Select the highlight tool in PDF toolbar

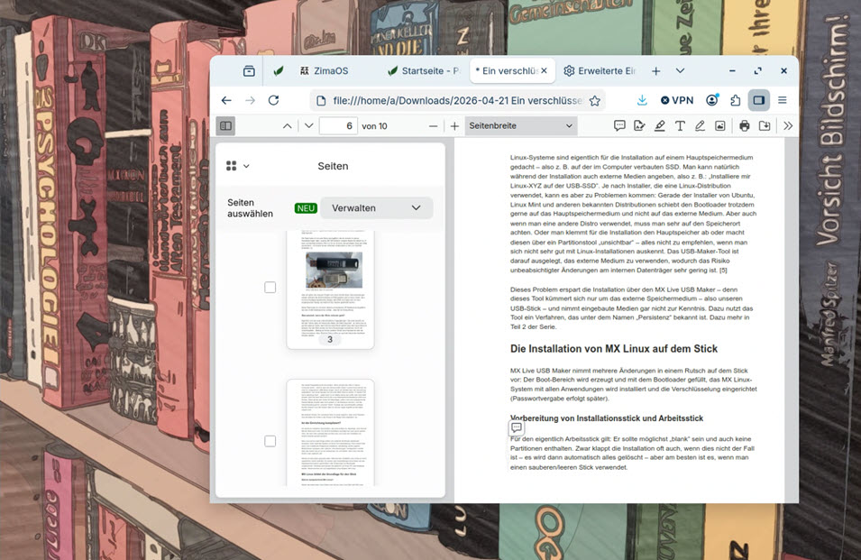(x=660, y=126)
